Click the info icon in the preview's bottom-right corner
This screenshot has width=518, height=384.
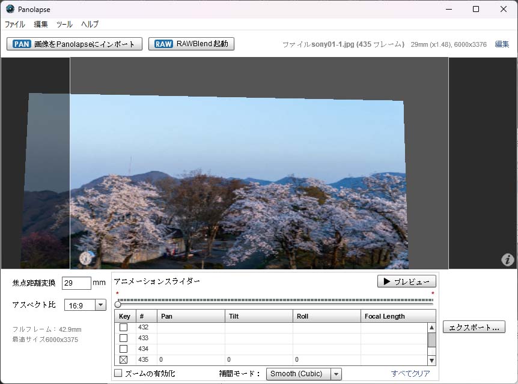point(508,259)
